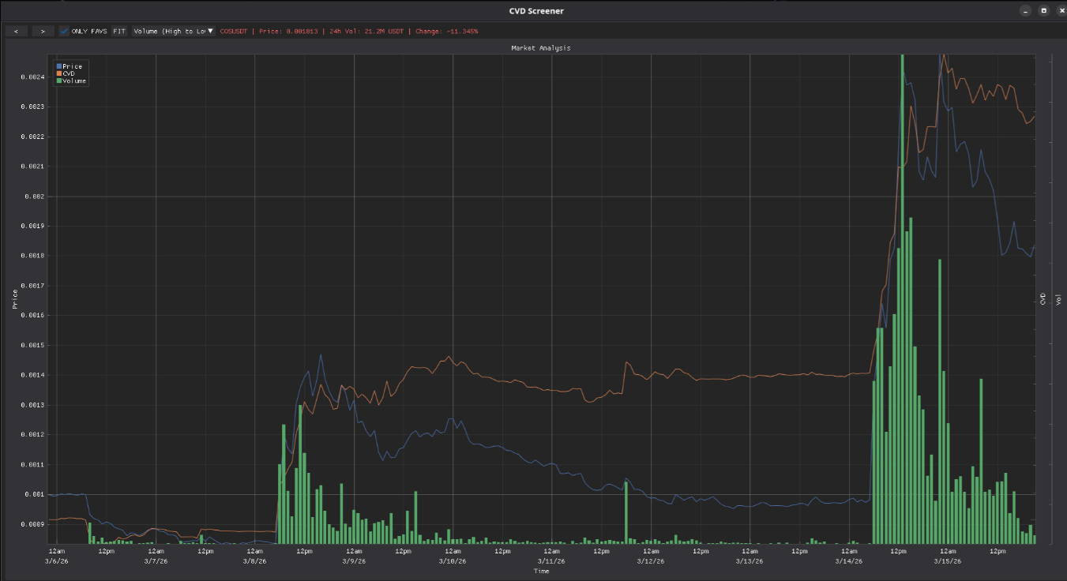Image resolution: width=1067 pixels, height=581 pixels.
Task: Click the blue Price swatch in legend
Action: (58, 66)
